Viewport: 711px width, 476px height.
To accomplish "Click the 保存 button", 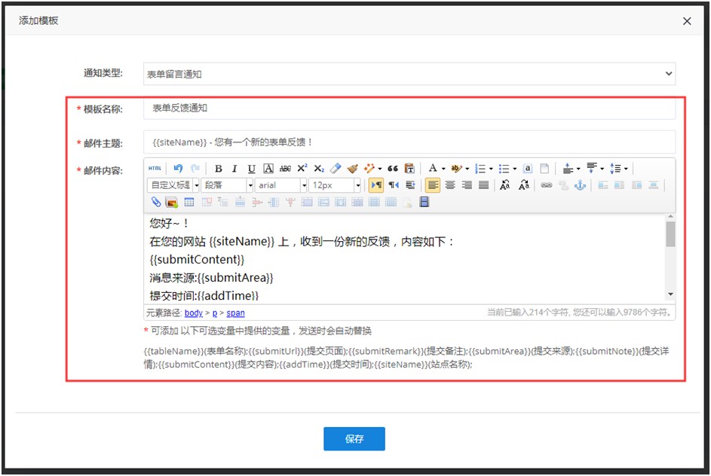I will (x=354, y=439).
